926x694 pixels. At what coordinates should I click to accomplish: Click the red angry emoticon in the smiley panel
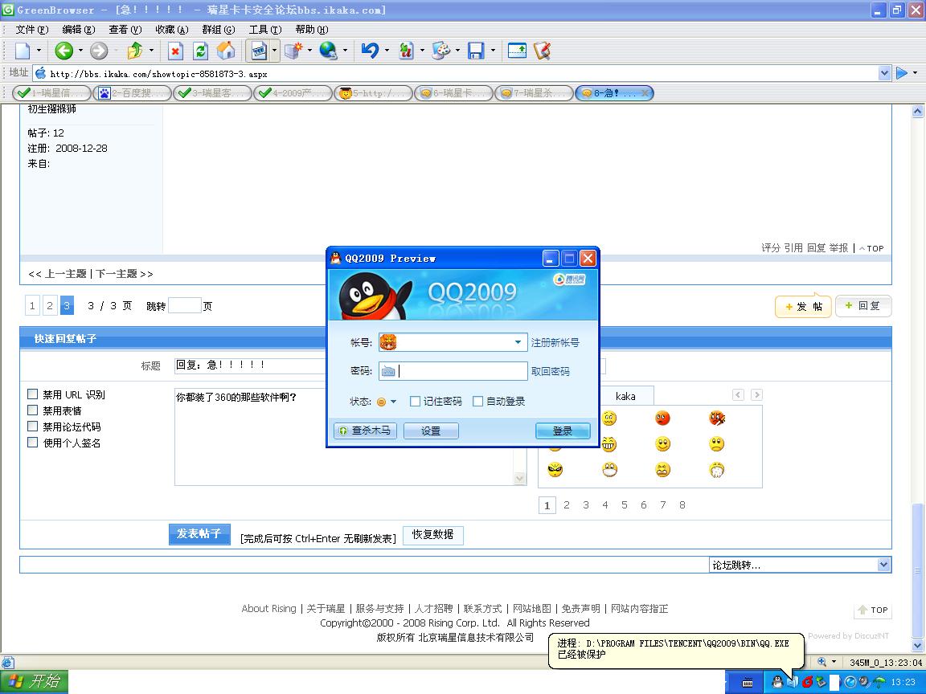662,418
